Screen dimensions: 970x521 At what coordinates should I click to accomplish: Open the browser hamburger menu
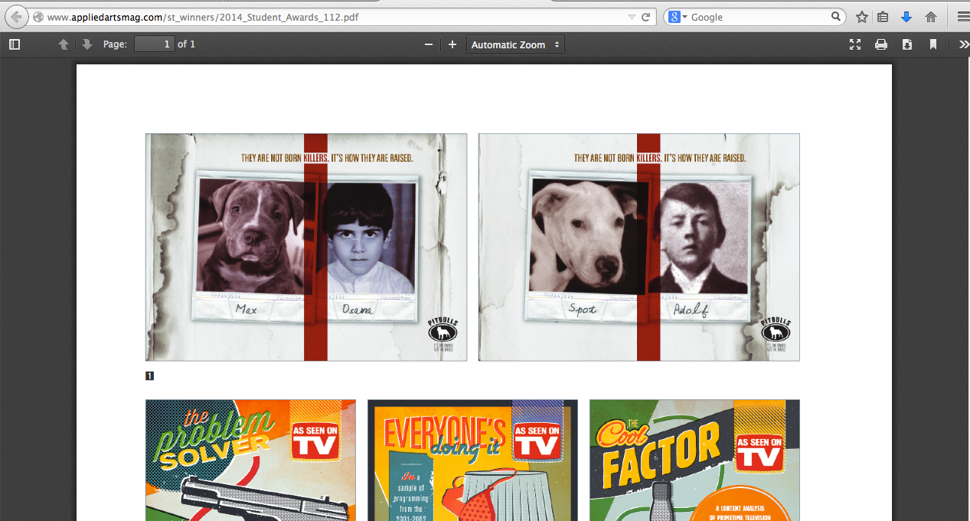pos(962,17)
